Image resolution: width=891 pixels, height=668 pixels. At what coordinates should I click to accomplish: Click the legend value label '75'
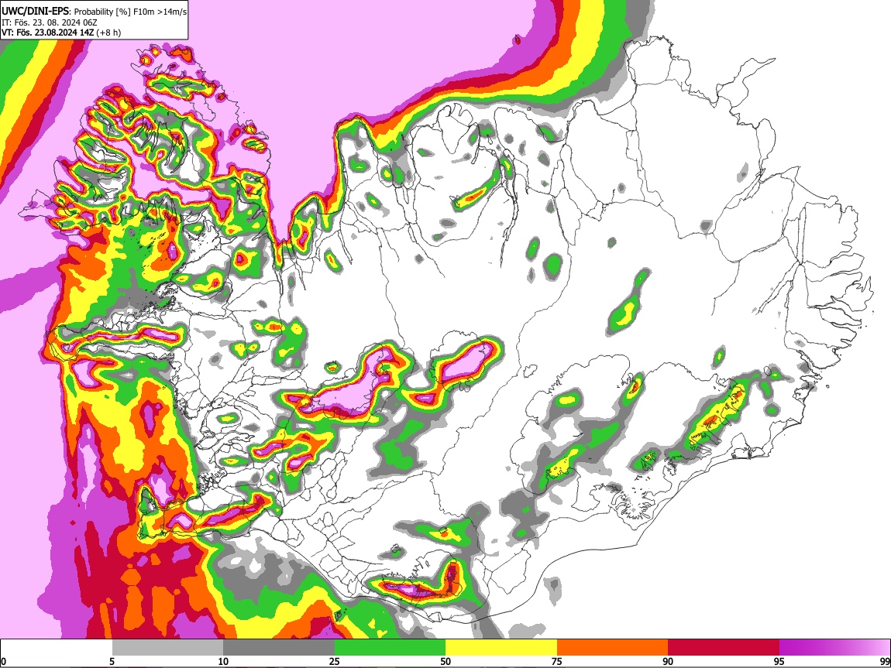[x=557, y=661]
